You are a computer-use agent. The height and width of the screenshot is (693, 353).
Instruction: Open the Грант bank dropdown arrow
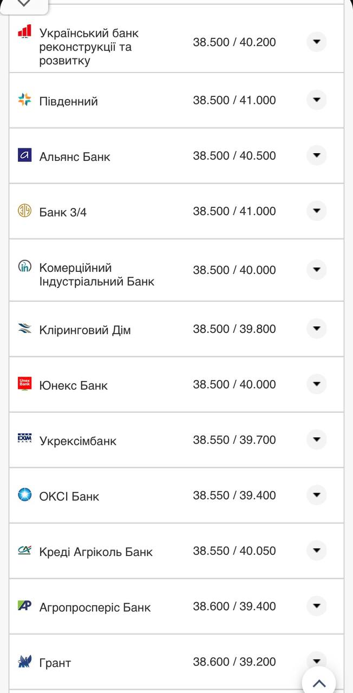click(x=316, y=662)
